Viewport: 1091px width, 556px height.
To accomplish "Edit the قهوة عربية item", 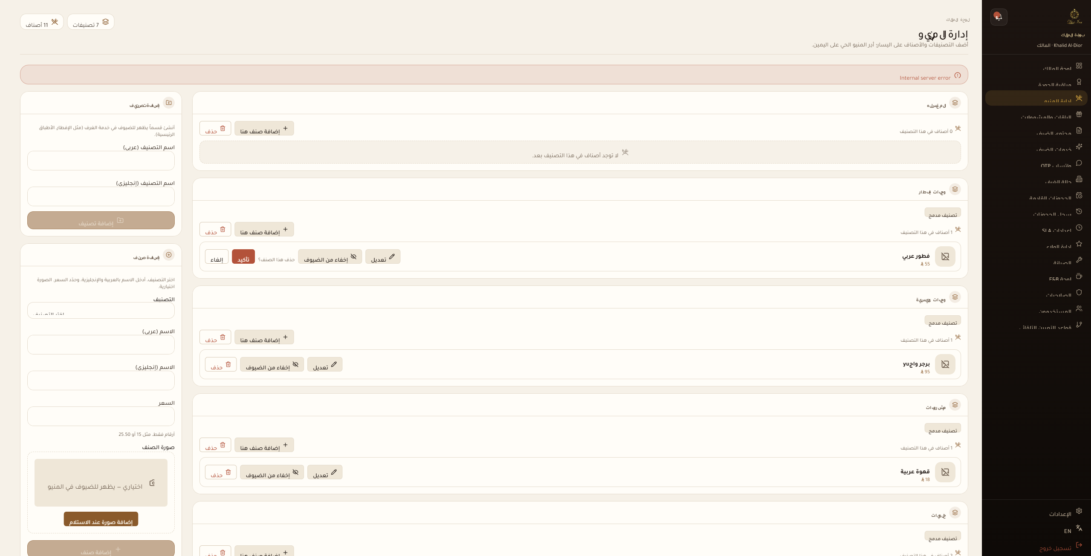I will point(325,472).
